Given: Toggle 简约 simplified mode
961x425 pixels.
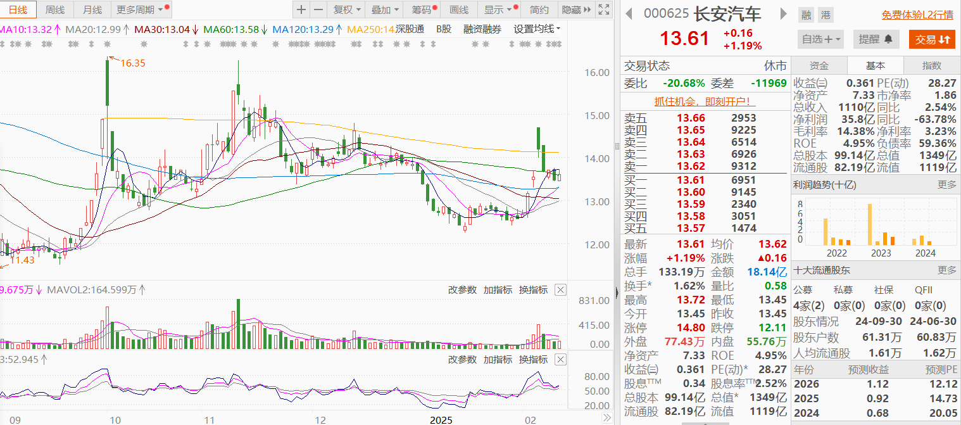Looking at the screenshot, I should [x=539, y=10].
